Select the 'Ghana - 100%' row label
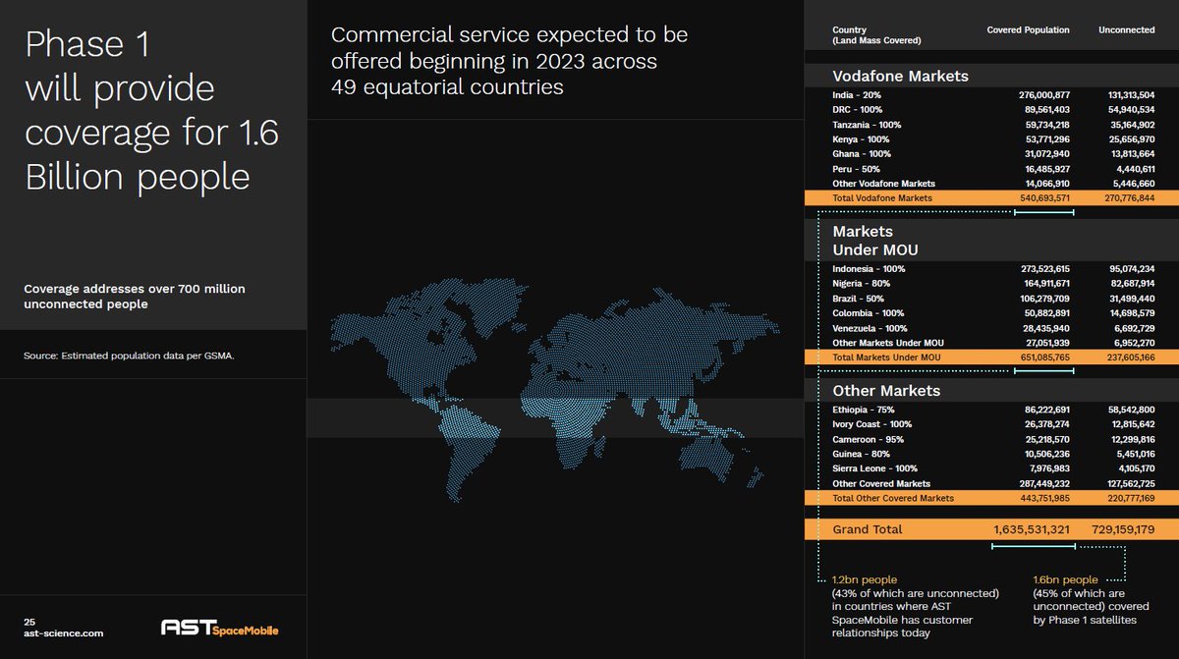The width and height of the screenshot is (1179, 659). pyautogui.click(x=862, y=154)
